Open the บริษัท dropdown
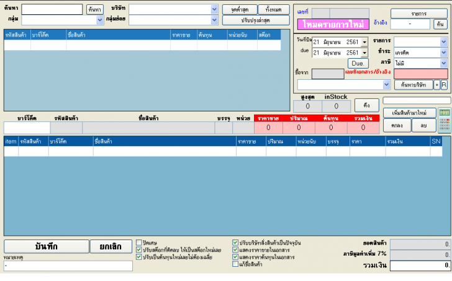This screenshot has height=281, width=452. pos(214,9)
